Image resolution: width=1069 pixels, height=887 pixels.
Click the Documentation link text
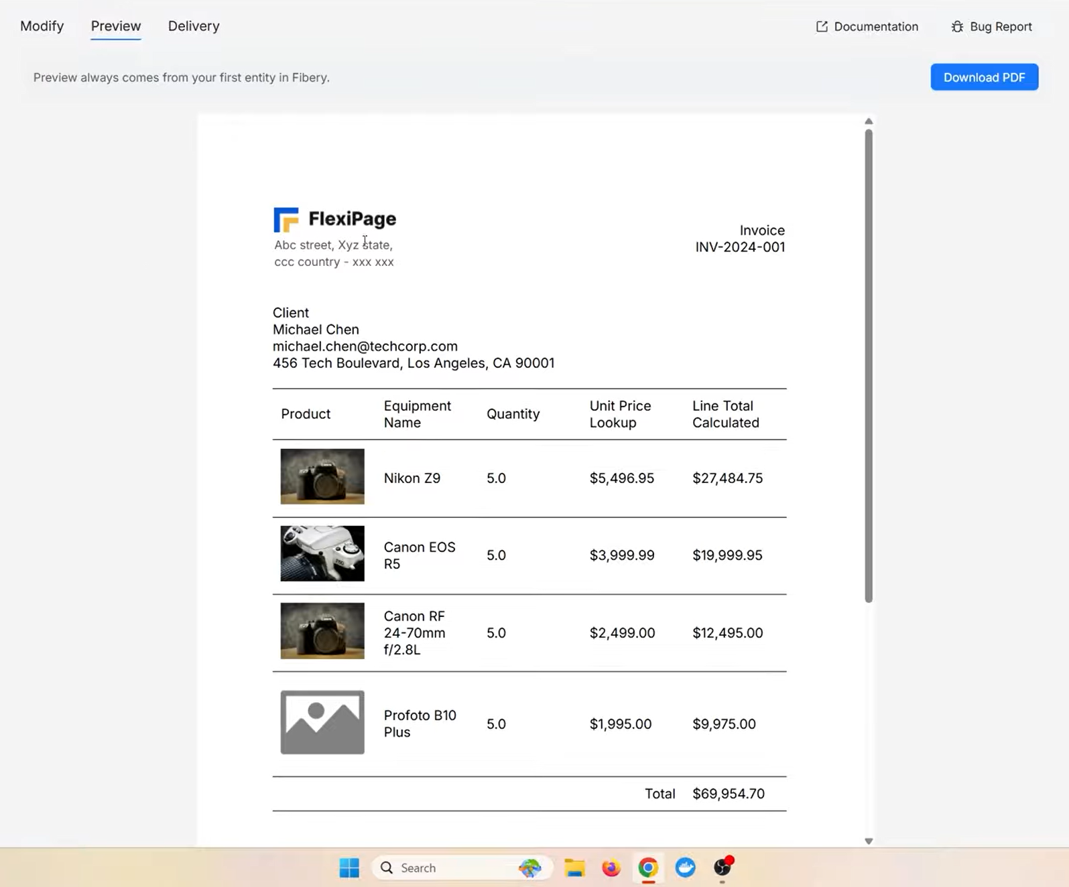(x=876, y=27)
